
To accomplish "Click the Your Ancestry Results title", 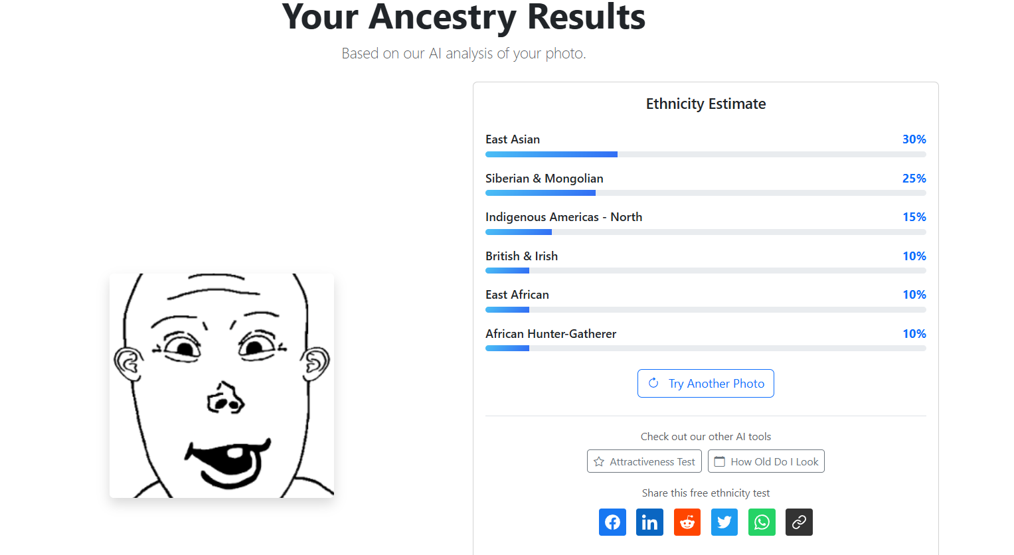I will click(464, 17).
